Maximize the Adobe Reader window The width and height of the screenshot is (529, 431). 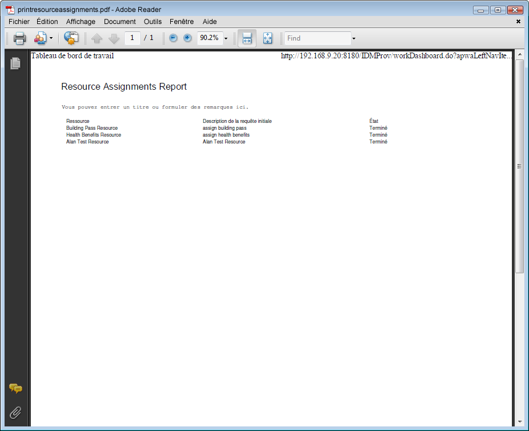click(x=498, y=10)
